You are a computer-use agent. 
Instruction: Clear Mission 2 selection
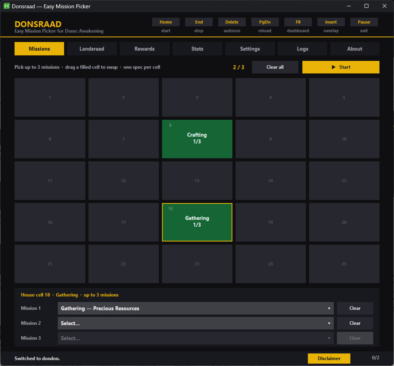pyautogui.click(x=355, y=323)
